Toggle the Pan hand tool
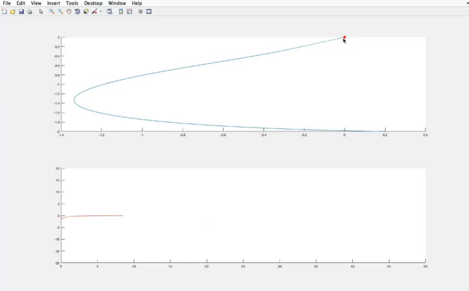This screenshot has height=291, width=469. pos(69,11)
